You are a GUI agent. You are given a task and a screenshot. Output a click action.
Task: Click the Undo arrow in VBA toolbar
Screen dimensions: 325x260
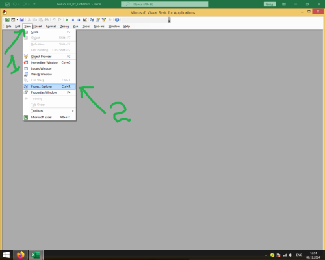point(54,20)
